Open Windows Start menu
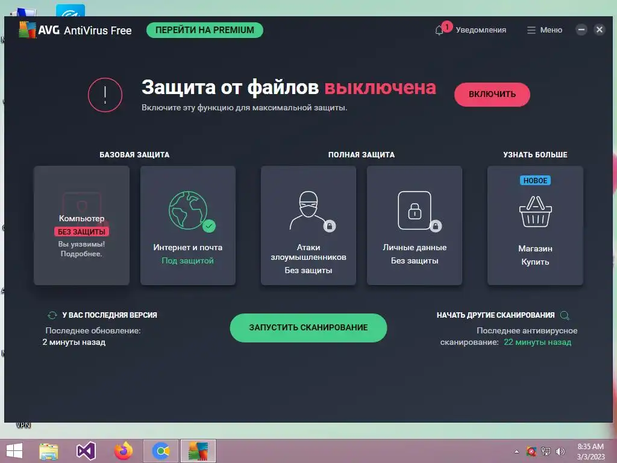617x463 pixels. (x=14, y=451)
